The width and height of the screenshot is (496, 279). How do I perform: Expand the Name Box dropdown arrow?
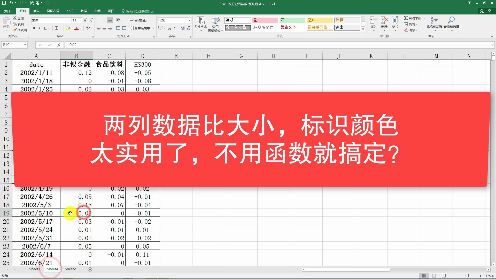point(25,45)
